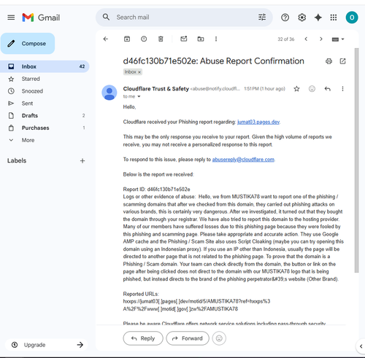The width and height of the screenshot is (365, 358).
Task: Show details dropdown next to 'to me'
Action: tap(139, 96)
